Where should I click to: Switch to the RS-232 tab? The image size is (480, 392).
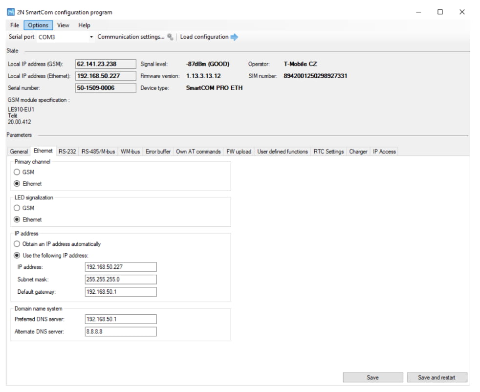point(67,152)
